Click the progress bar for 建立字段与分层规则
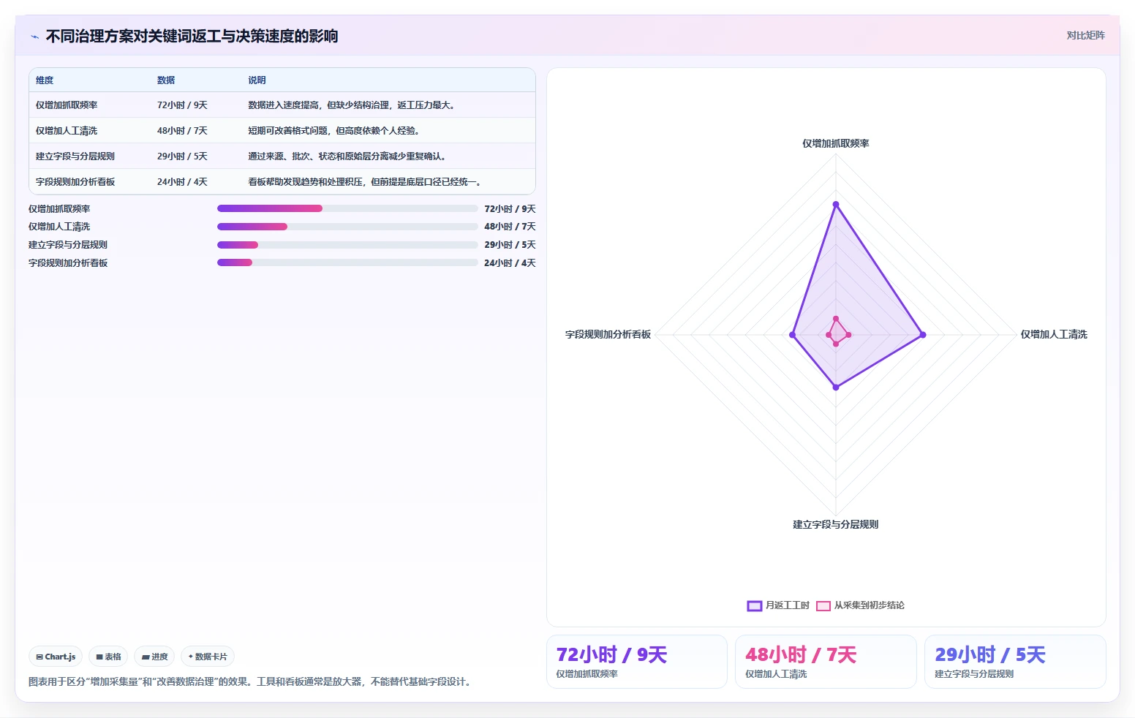Image resolution: width=1135 pixels, height=718 pixels. click(347, 245)
